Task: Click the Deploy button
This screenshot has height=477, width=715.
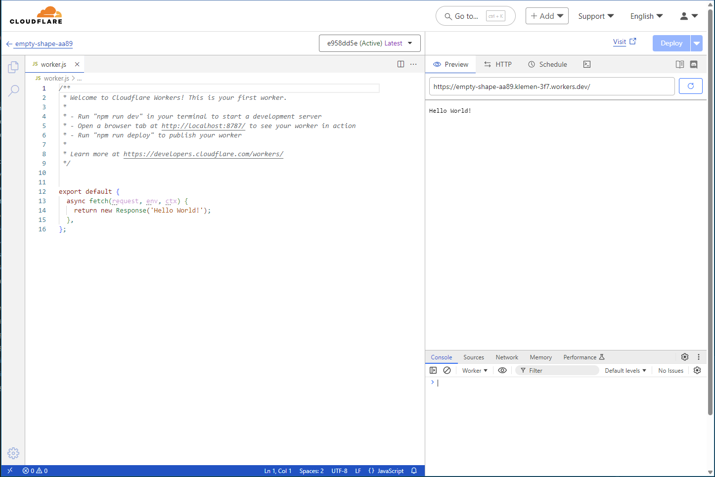Action: tap(671, 43)
